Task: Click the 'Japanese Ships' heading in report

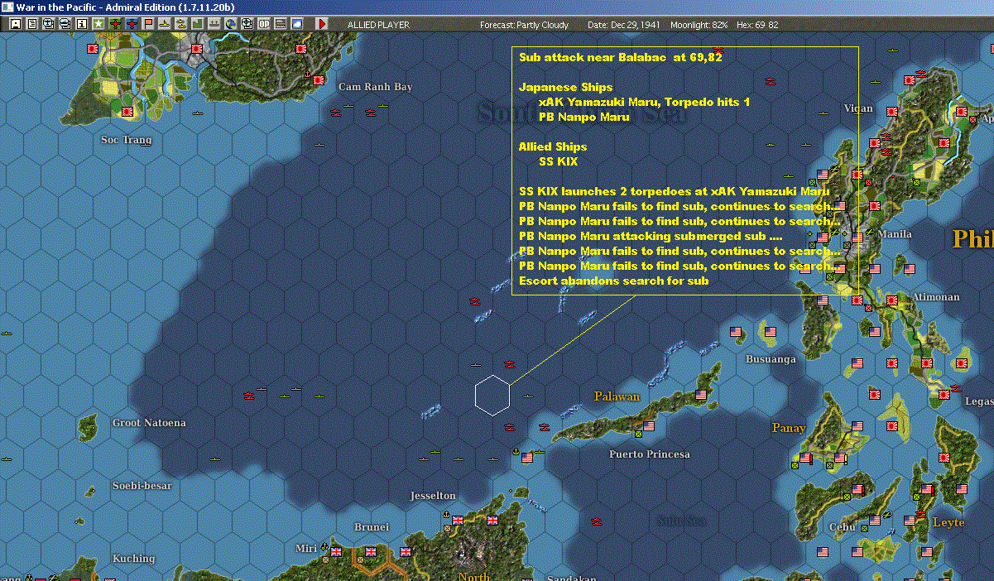Action: 566,87
